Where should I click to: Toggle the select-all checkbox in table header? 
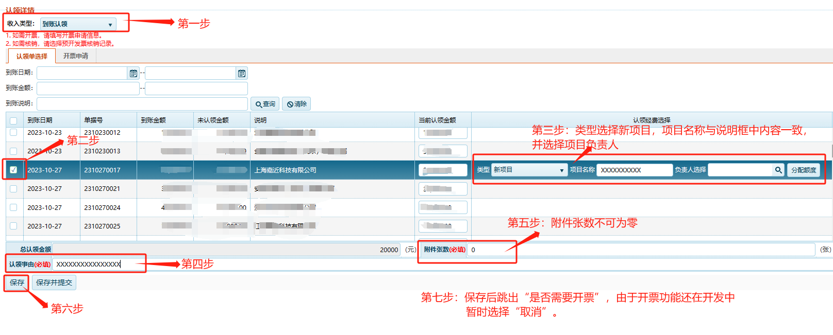click(x=13, y=121)
